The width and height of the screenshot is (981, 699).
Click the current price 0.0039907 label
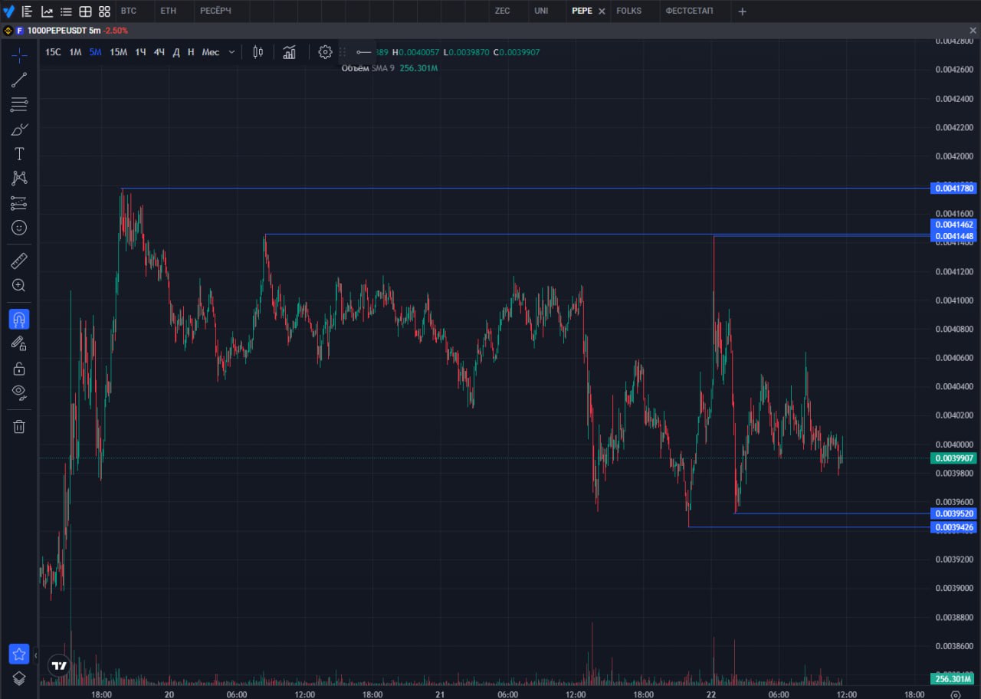[953, 458]
